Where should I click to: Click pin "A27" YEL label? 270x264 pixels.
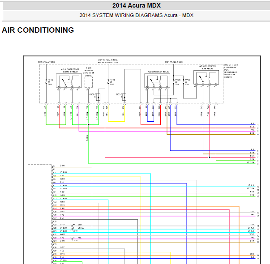pos(59,251)
